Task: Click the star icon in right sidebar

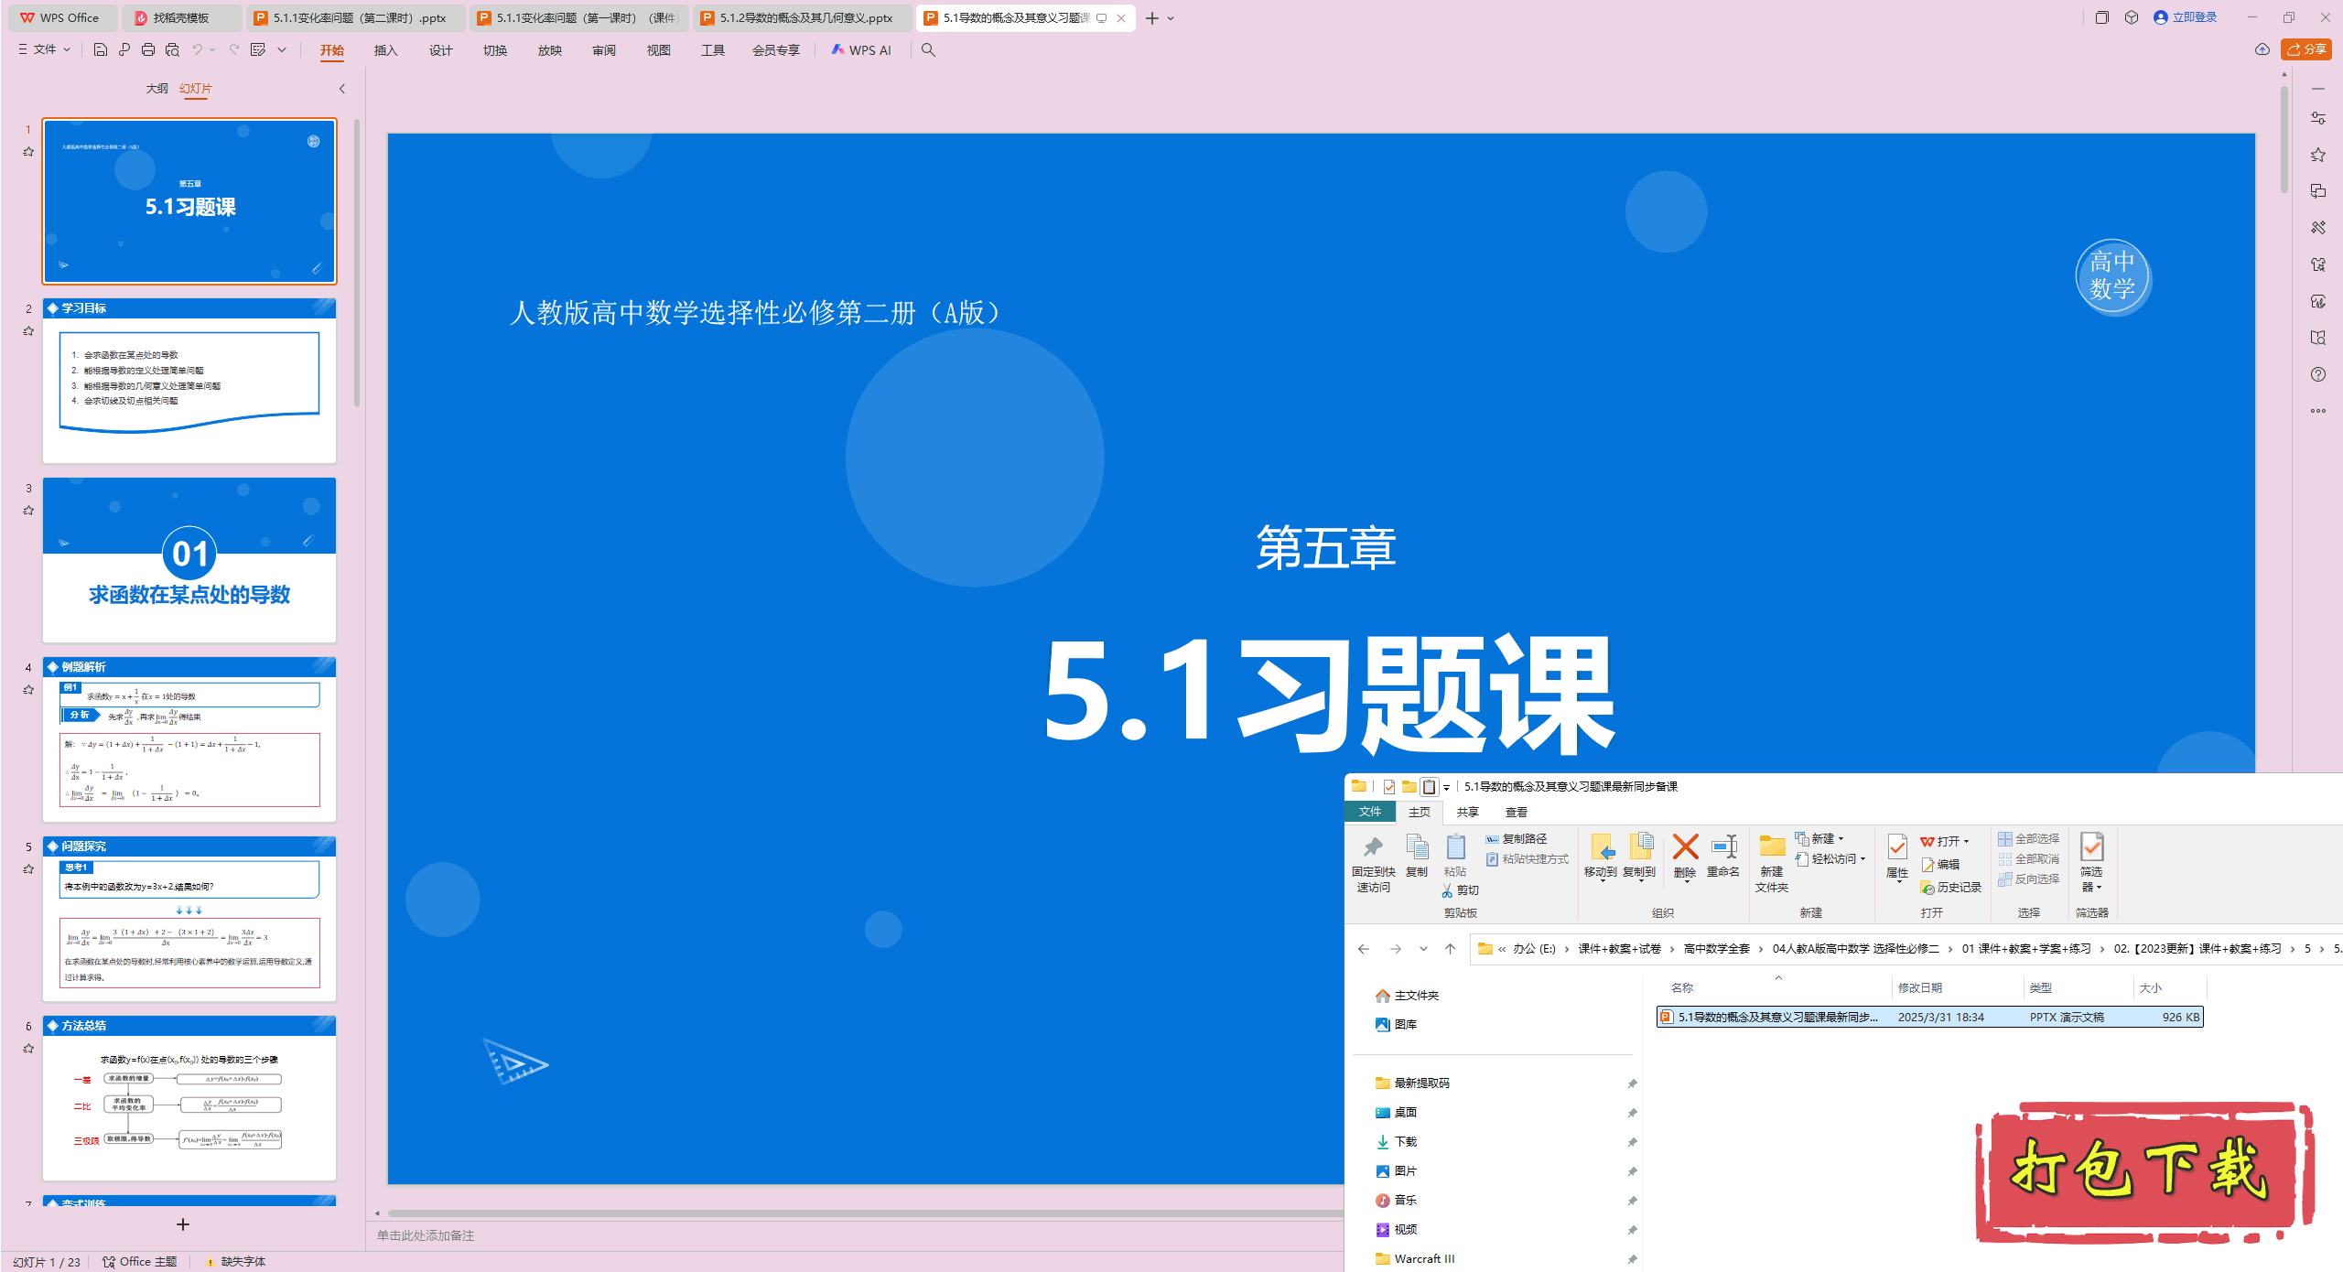Action: pyautogui.click(x=2318, y=155)
